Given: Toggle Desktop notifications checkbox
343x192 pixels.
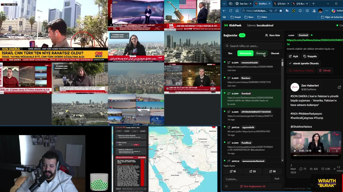Looking at the screenshot, I should 117,150.
